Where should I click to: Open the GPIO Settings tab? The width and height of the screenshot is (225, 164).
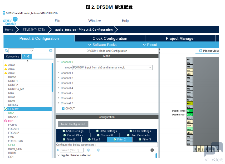(x=140, y=131)
